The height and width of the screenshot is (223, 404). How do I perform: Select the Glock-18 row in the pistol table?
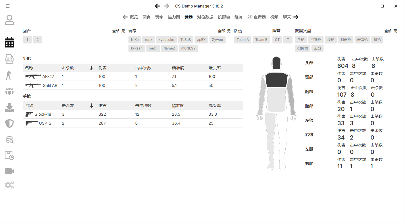coord(115,114)
